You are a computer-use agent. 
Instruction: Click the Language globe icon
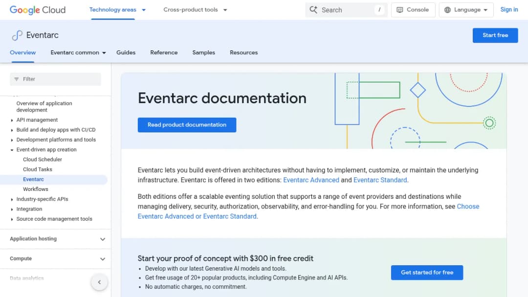pyautogui.click(x=447, y=10)
